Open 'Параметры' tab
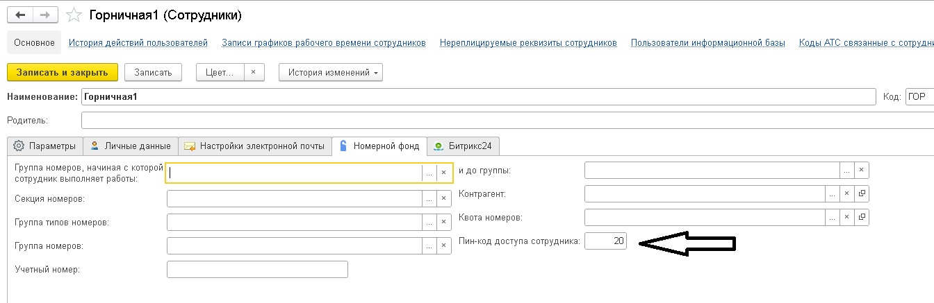934x303 pixels. pos(44,146)
